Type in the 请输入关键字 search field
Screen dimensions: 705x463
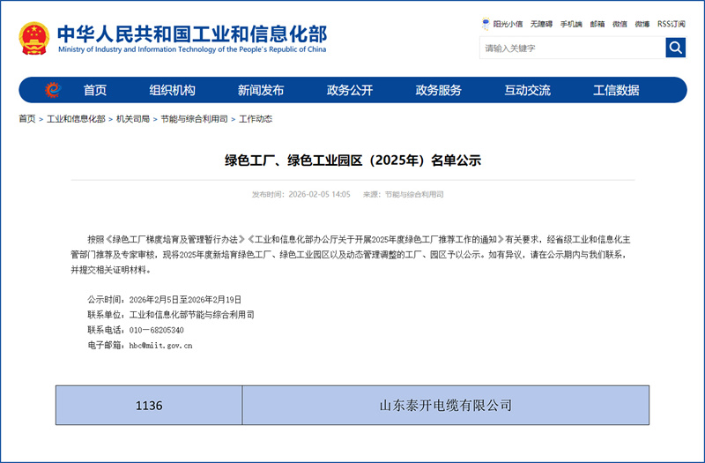point(571,48)
